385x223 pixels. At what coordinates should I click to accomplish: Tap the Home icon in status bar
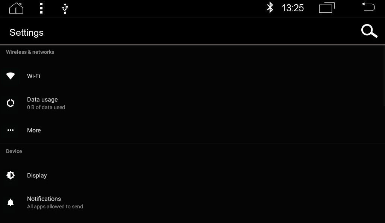[16, 8]
